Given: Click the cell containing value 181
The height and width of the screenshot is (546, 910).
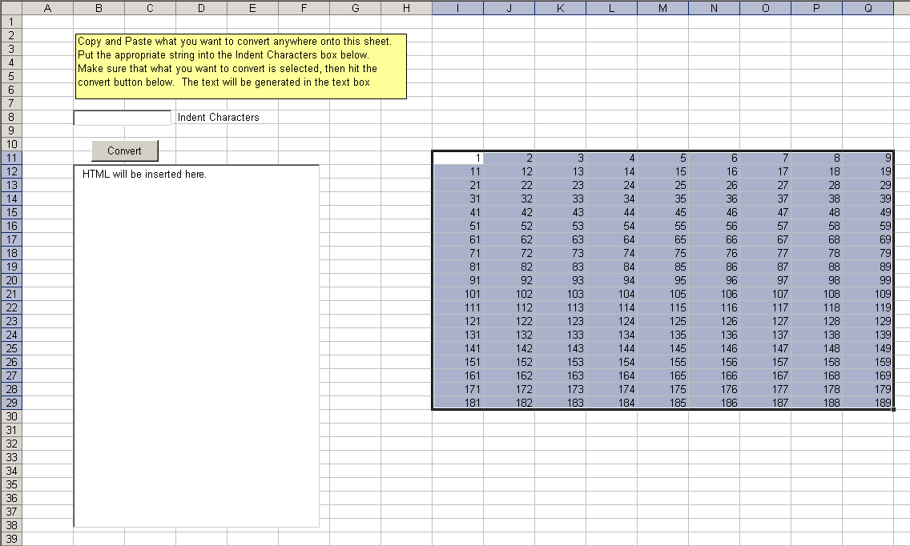Looking at the screenshot, I should coord(458,403).
